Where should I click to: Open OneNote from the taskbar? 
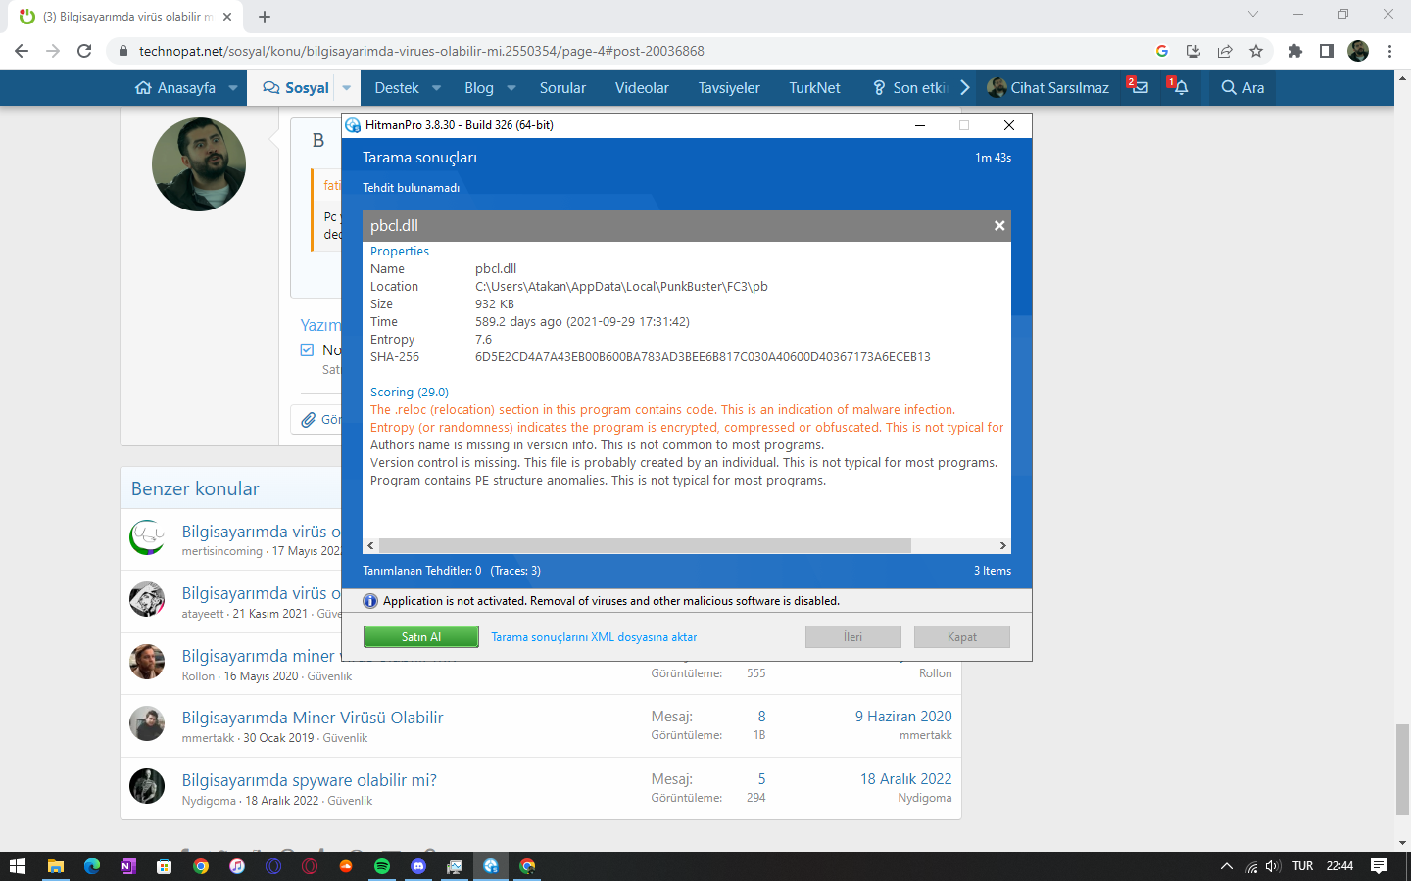click(x=128, y=866)
